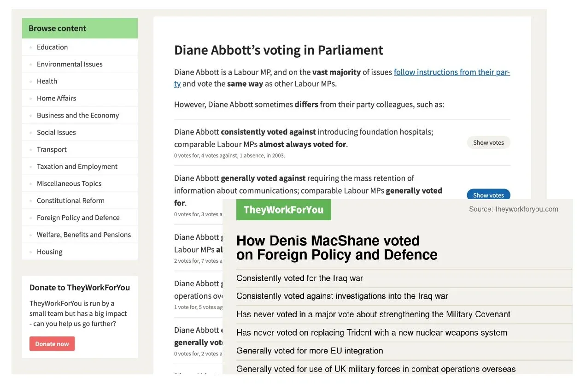
Task: Open the Housing category link
Action: (49, 252)
